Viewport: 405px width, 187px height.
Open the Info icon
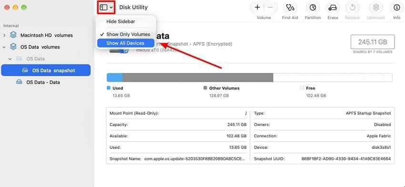pos(397,8)
